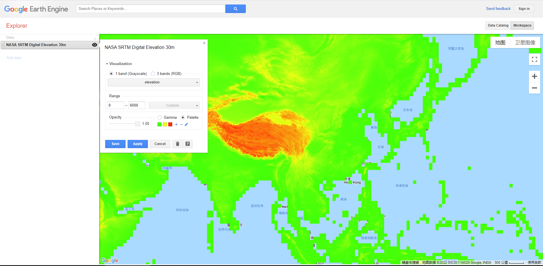Viewport: 543px width, 266px height.
Task: Zoom in using the plus map control
Action: pos(535,76)
